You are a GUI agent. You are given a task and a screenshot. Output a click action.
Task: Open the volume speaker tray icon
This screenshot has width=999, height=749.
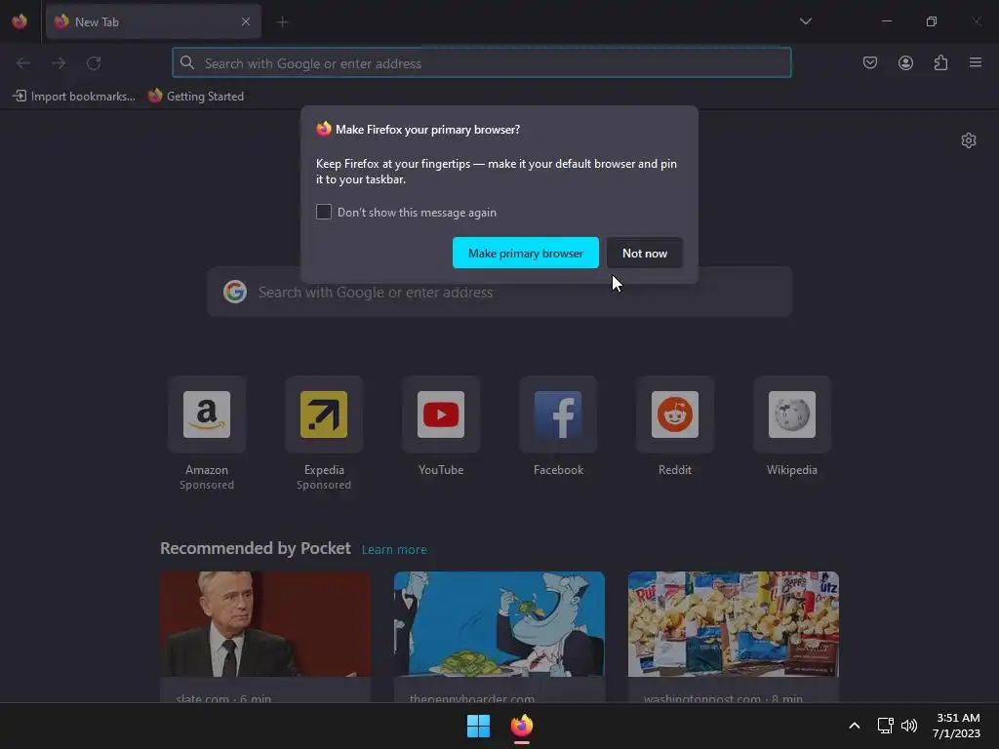(908, 726)
